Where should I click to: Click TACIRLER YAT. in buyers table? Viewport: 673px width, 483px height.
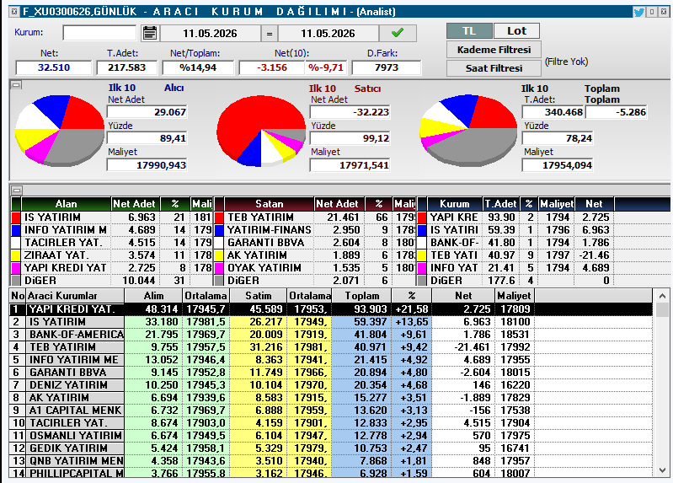point(63,243)
